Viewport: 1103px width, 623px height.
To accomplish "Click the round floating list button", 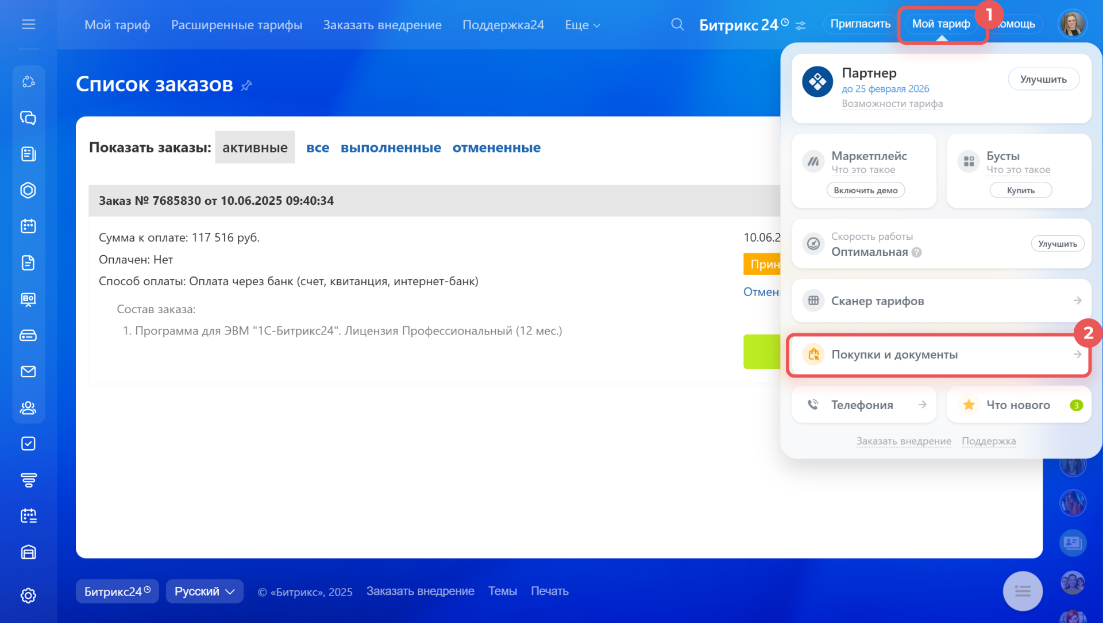I will pos(1023,591).
